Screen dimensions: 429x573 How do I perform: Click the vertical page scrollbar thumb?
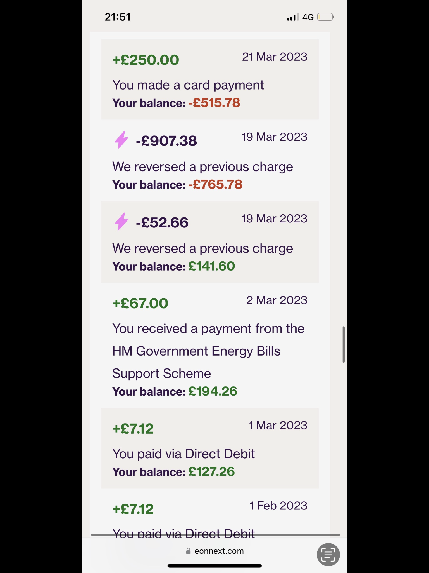tap(344, 344)
